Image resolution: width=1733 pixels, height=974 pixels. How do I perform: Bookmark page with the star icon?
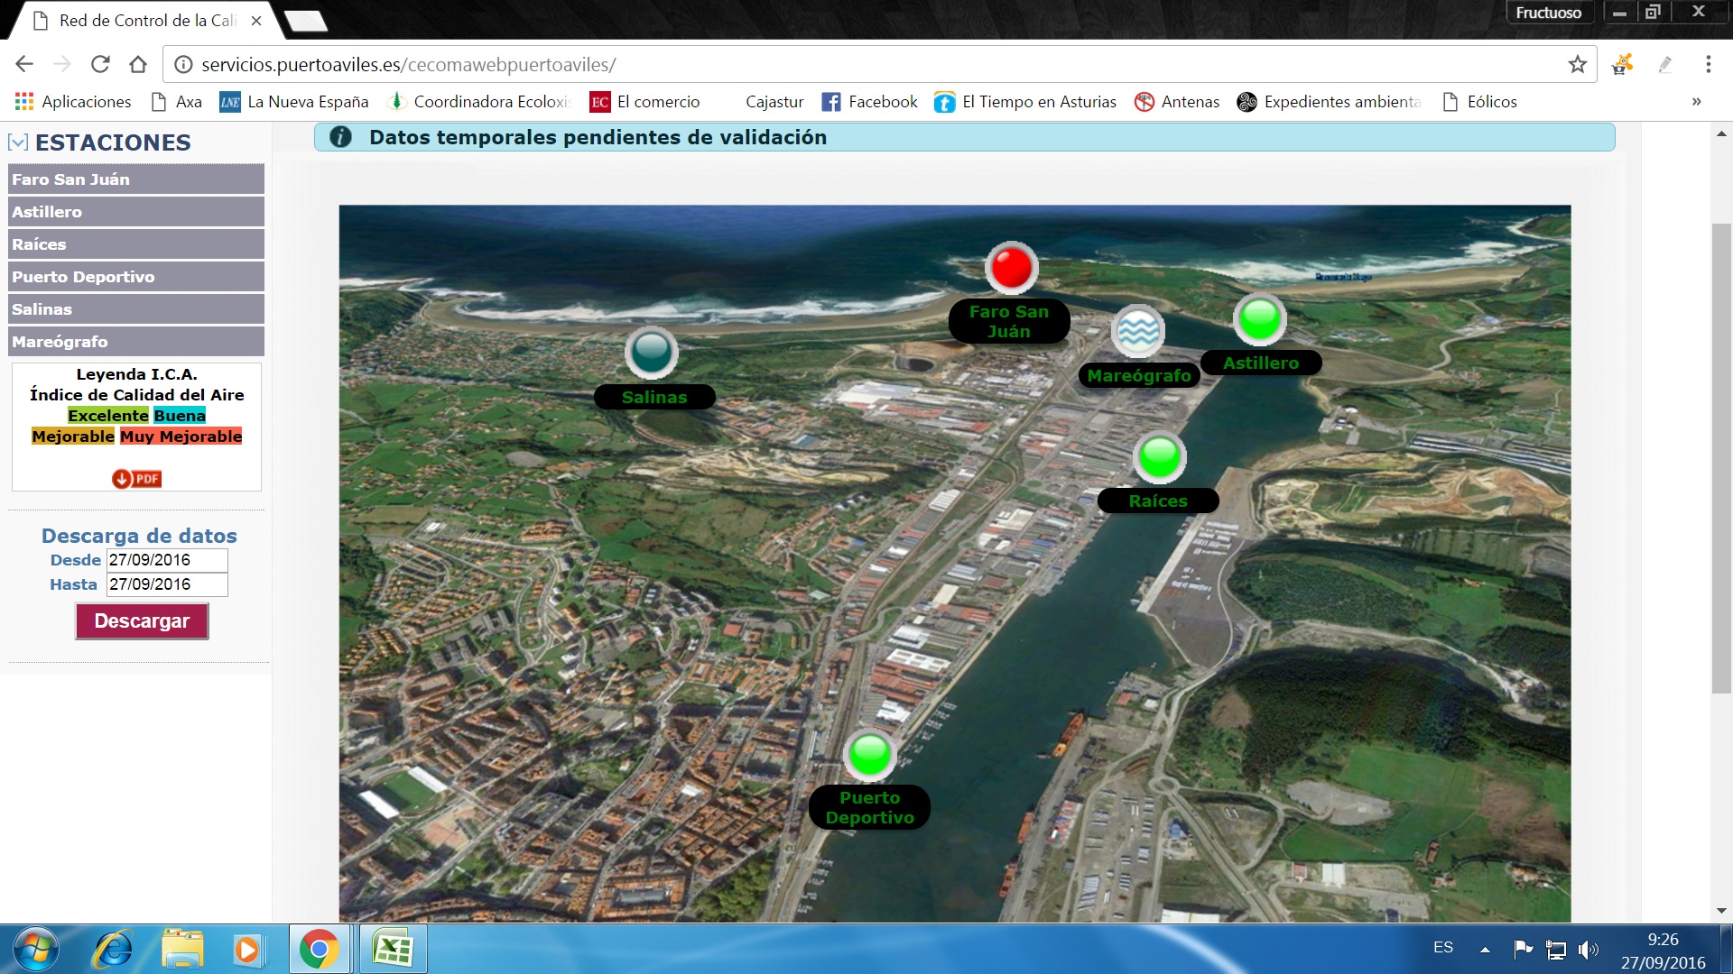click(1577, 65)
